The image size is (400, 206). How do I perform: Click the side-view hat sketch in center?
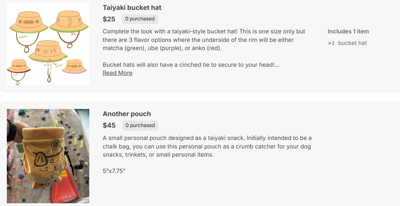pos(48,51)
